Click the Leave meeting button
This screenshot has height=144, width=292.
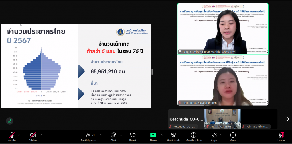(281, 137)
